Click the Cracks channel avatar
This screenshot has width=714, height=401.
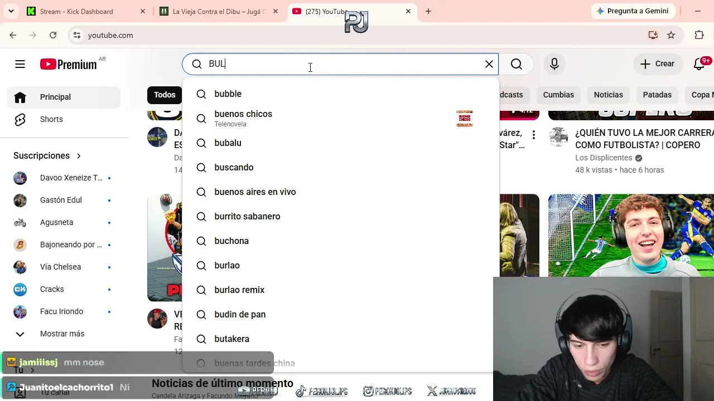pos(20,289)
